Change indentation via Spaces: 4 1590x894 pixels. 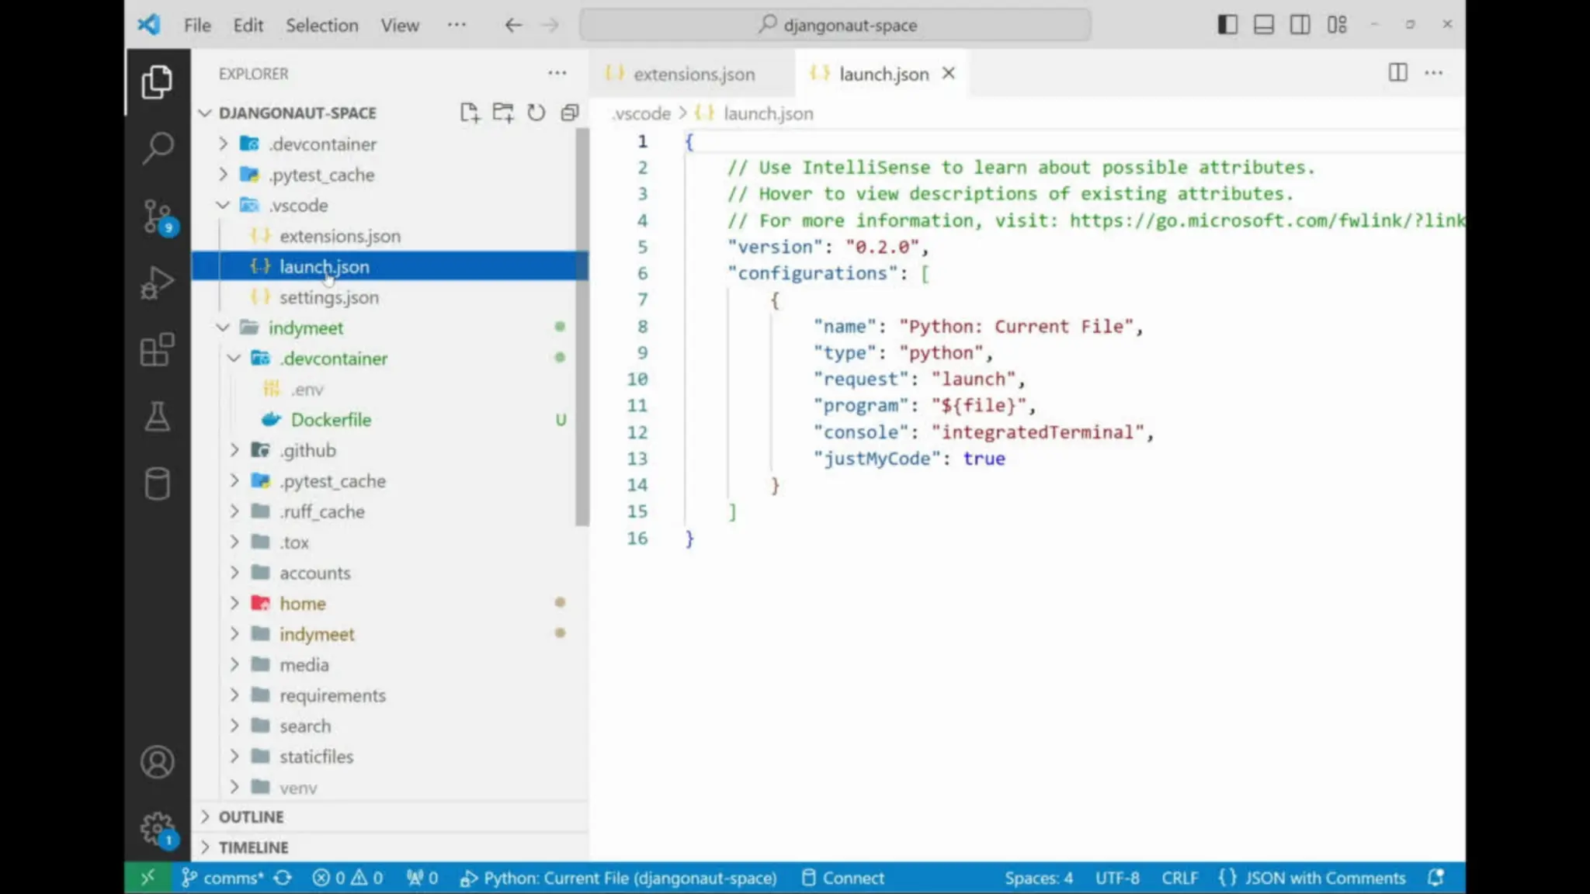click(1038, 878)
